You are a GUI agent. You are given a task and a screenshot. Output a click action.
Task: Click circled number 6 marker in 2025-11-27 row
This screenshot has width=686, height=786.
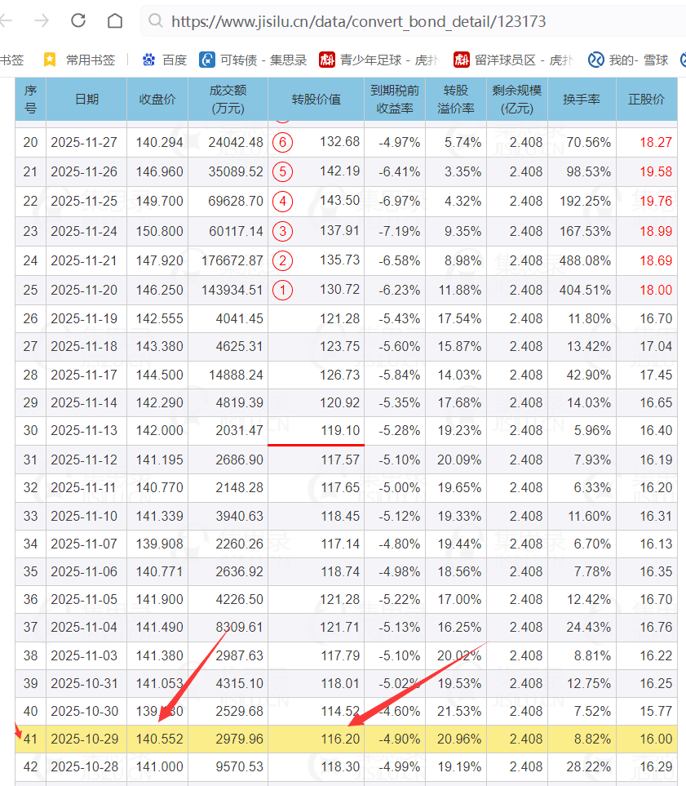coord(282,142)
